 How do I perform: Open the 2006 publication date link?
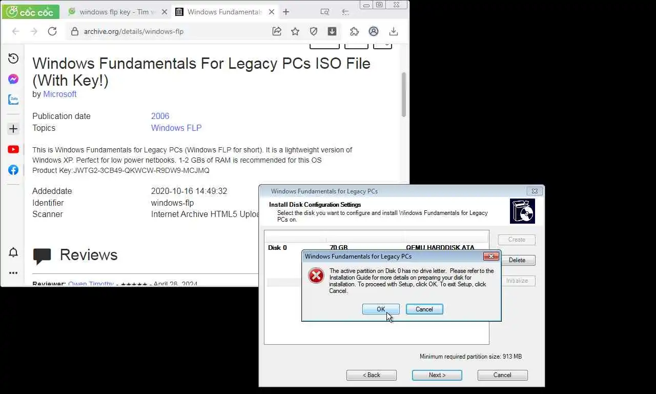(x=160, y=116)
